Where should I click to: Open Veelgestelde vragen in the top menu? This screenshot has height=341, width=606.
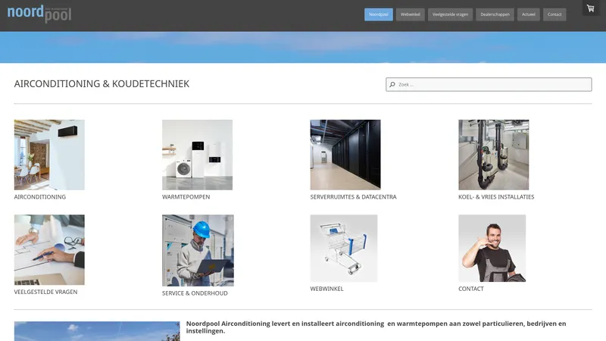click(450, 14)
